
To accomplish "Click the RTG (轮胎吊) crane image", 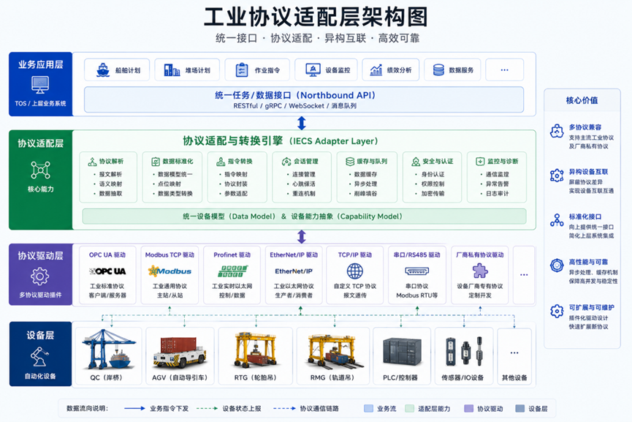I will click(256, 350).
